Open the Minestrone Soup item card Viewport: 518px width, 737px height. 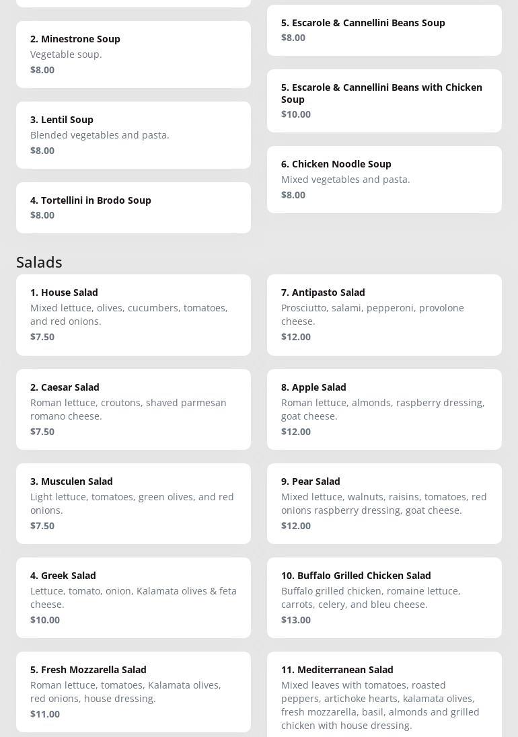(x=133, y=54)
